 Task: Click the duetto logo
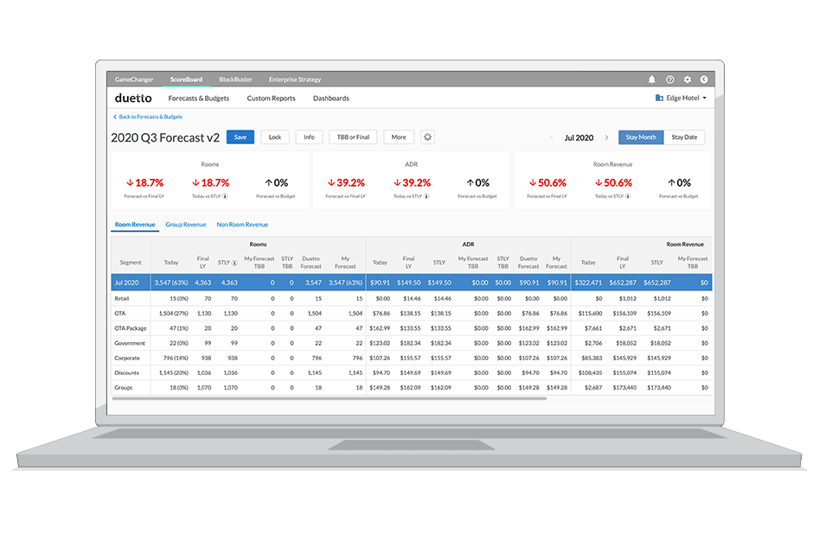132,98
